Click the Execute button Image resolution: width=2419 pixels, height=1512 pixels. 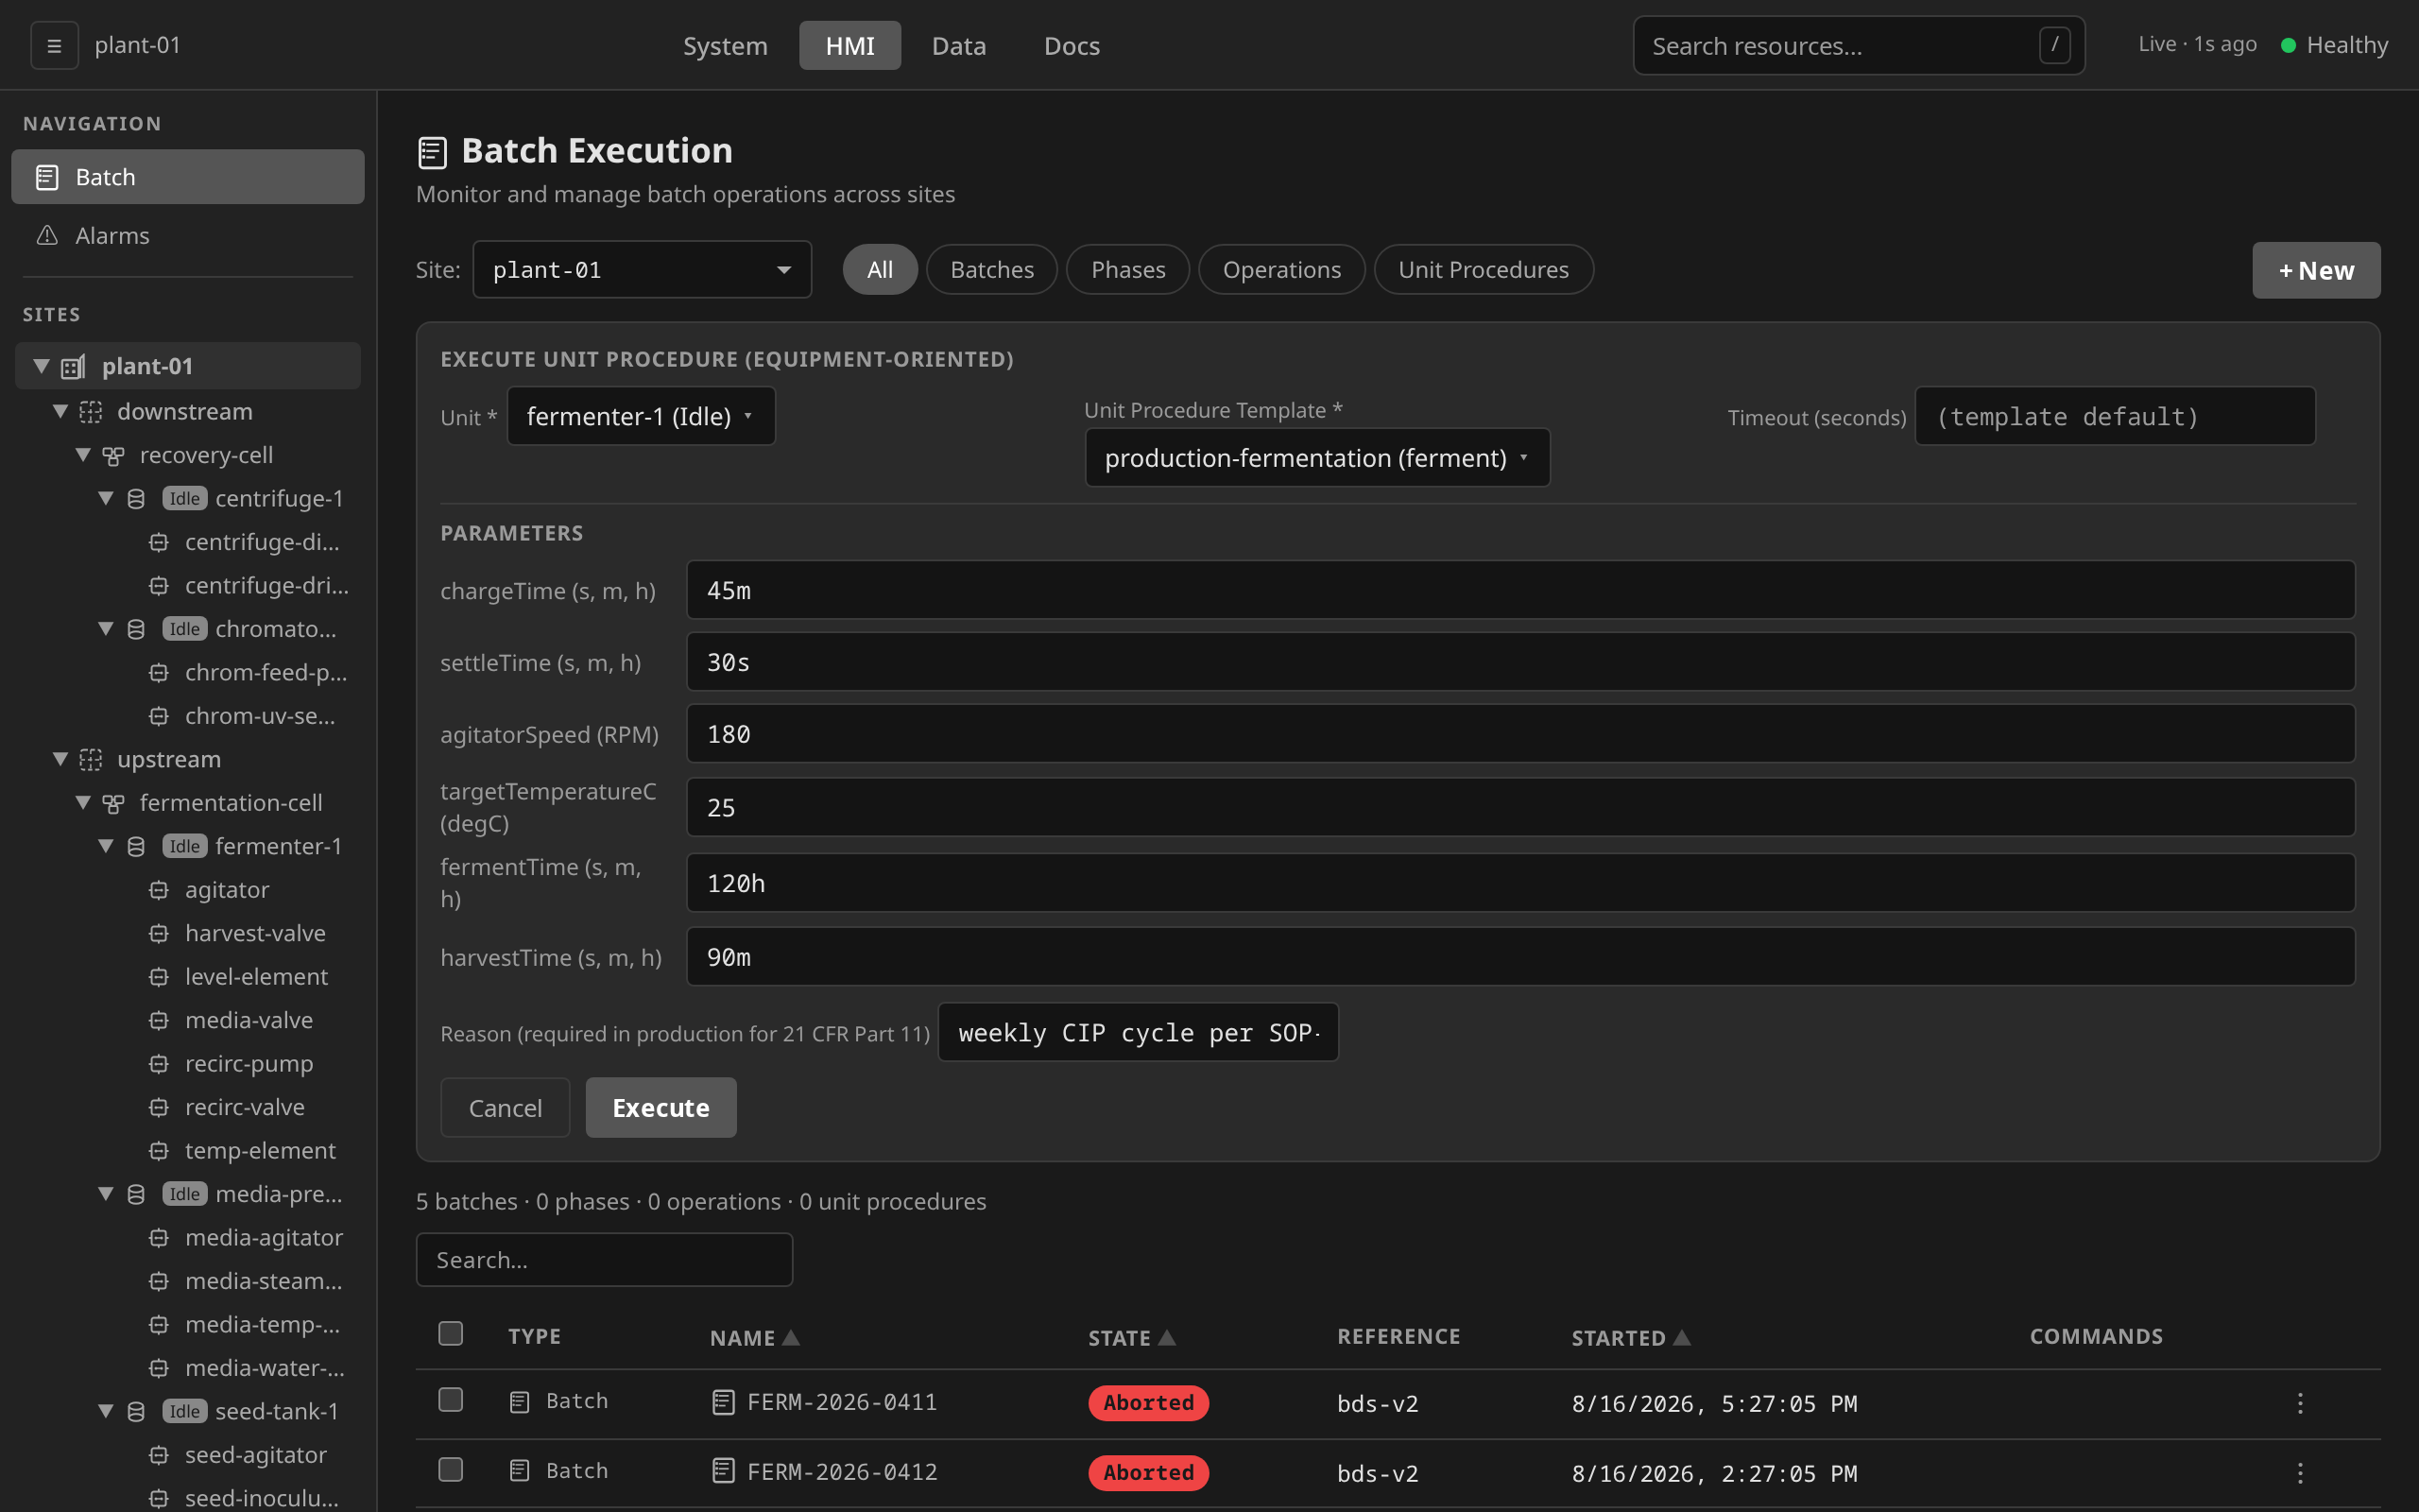661,1107
